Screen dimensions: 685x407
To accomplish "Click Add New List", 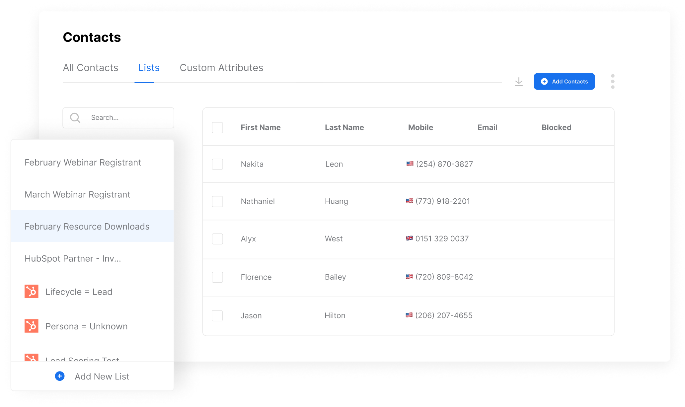I will pyautogui.click(x=102, y=376).
